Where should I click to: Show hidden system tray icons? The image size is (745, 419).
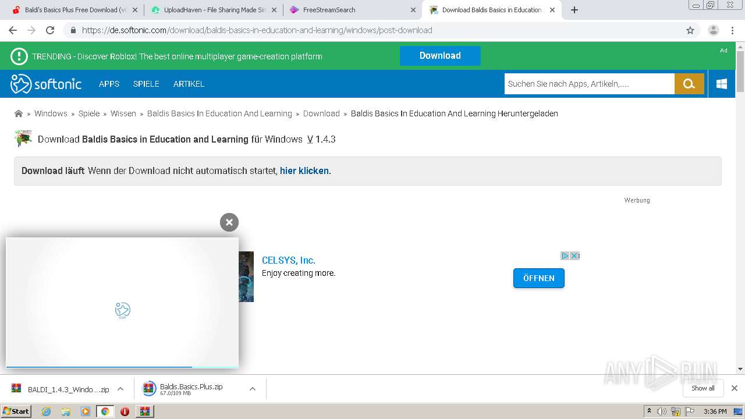649,411
